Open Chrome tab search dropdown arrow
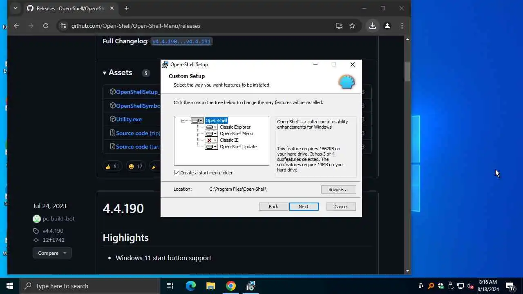Screen dimensions: 523x294 (x=15, y=8)
